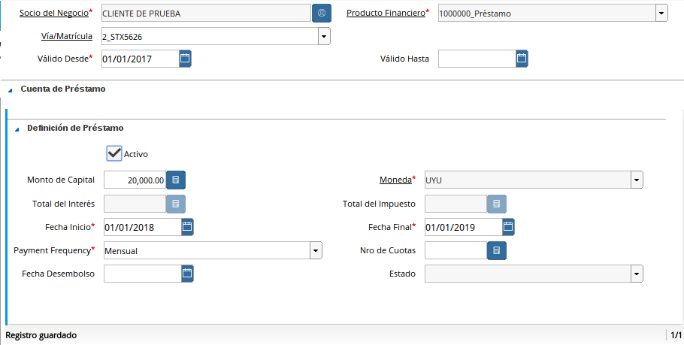Collapse the Cuenta de Préstamo section

[11, 89]
